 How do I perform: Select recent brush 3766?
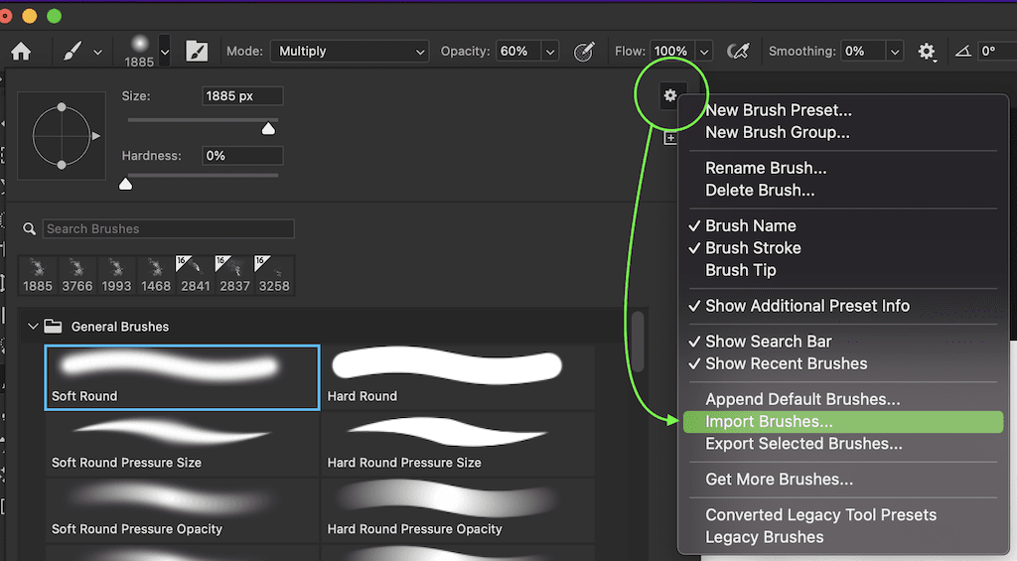pos(77,276)
